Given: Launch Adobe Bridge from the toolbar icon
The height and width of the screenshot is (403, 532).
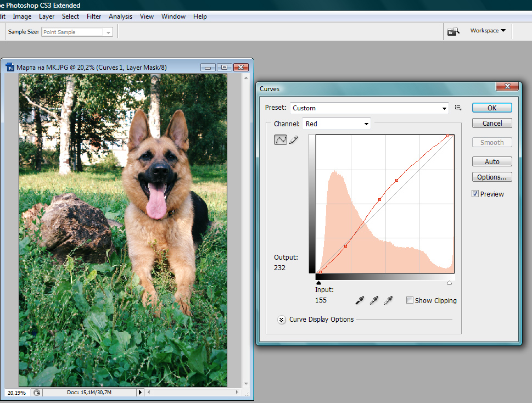Looking at the screenshot, I should (x=453, y=31).
